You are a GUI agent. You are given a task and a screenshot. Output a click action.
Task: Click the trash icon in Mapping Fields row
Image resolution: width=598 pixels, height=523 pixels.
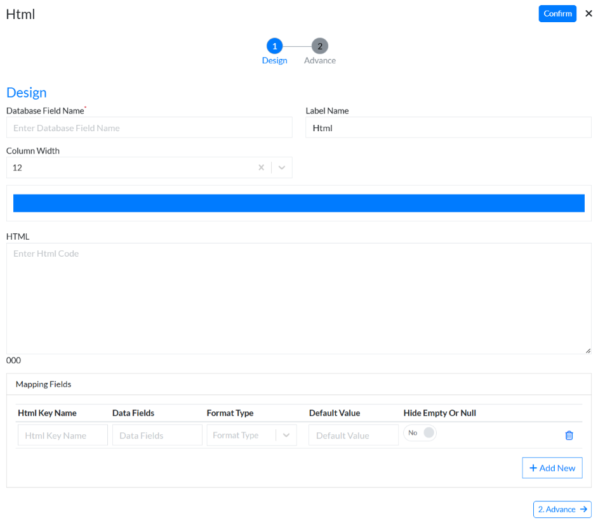[569, 436]
